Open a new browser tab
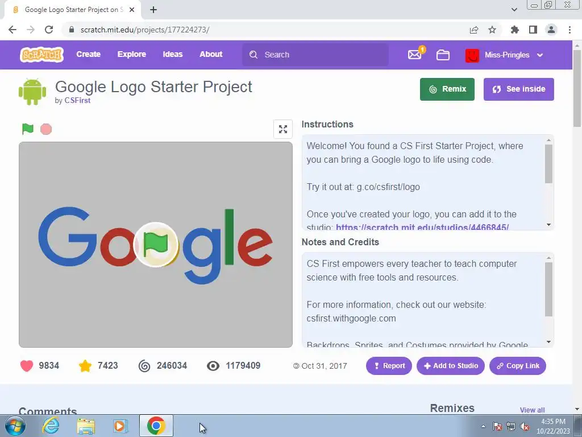 click(153, 10)
